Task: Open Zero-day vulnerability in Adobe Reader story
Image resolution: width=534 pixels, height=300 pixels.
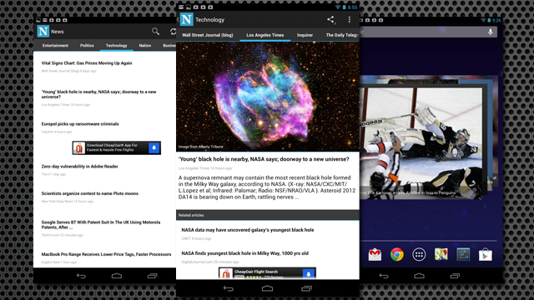Action: tap(80, 167)
